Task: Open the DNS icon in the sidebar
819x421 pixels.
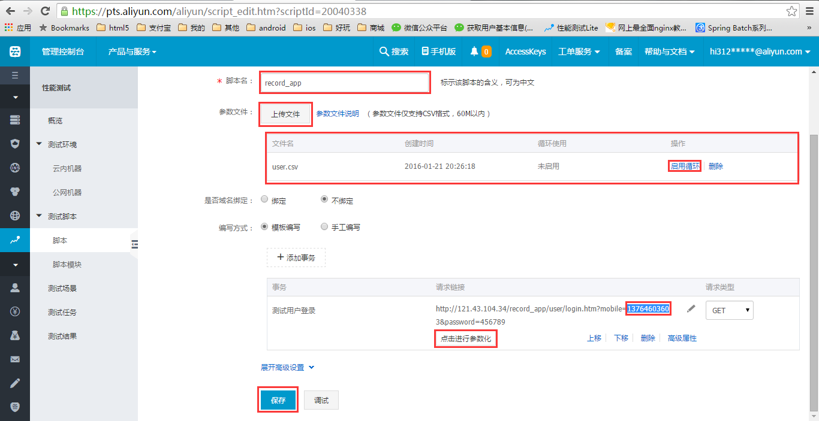Action: 15,168
